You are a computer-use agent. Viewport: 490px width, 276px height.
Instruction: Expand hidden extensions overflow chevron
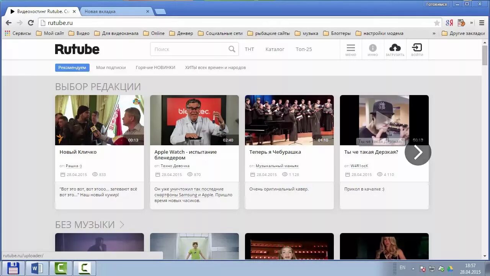coord(472,23)
